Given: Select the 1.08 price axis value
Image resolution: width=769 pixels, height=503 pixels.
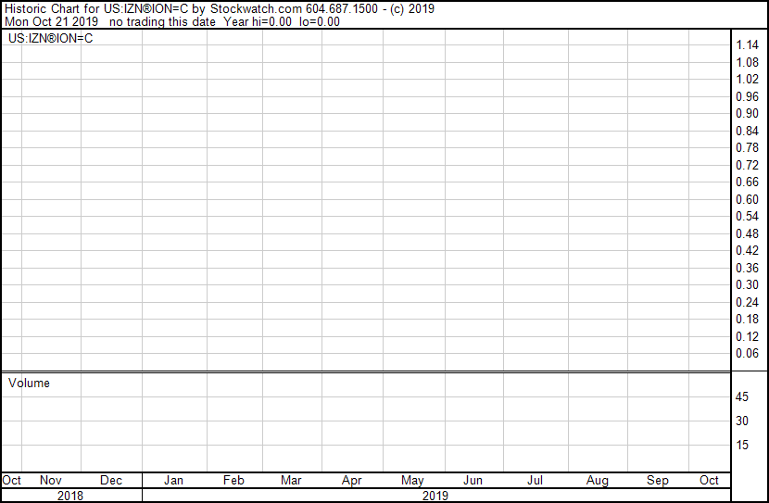Looking at the screenshot, I should (x=747, y=62).
